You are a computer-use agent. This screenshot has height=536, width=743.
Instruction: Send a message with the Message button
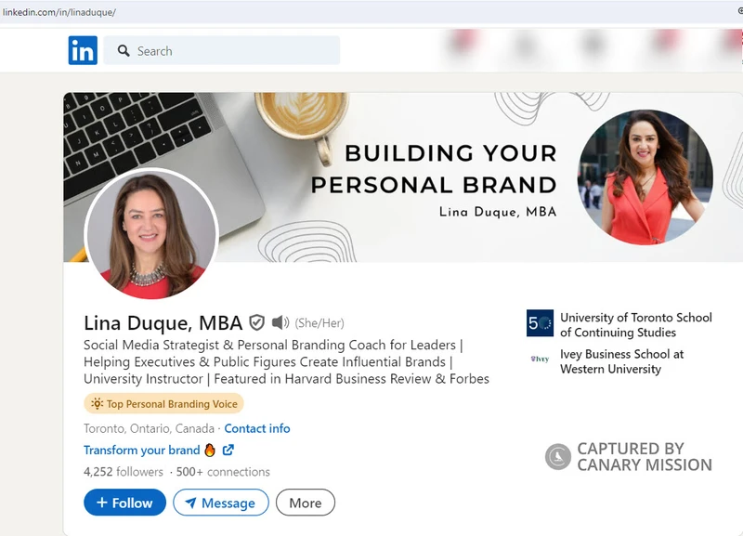tap(221, 503)
